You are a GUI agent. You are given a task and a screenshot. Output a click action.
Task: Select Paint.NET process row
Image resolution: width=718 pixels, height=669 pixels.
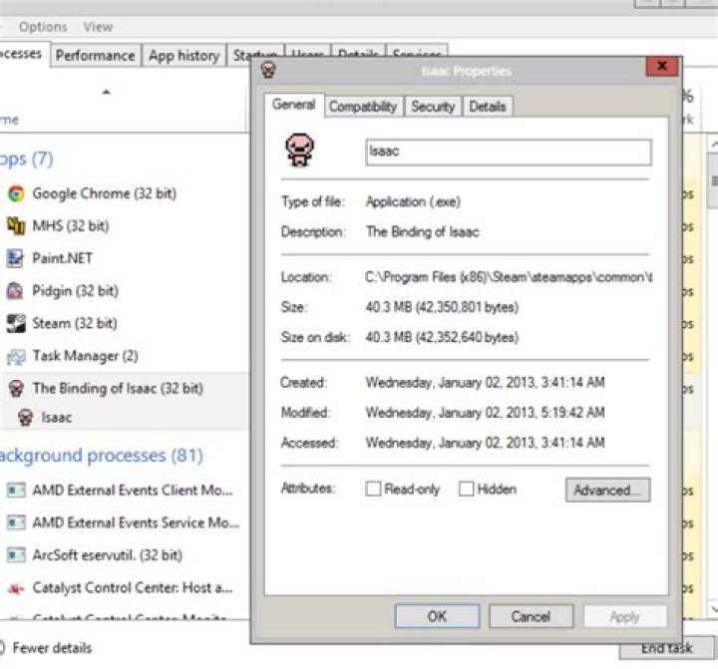[124, 258]
